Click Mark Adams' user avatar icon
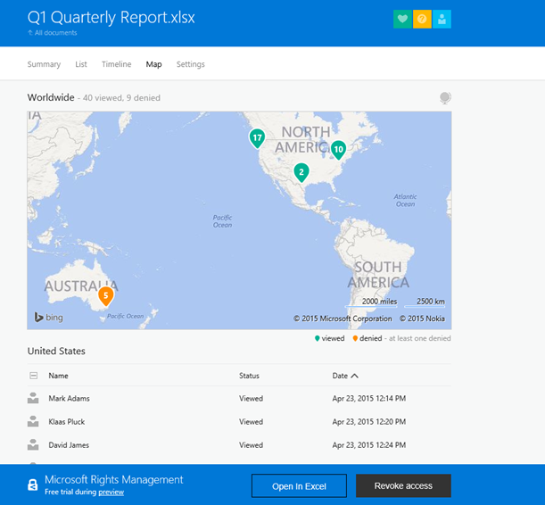 (x=33, y=399)
